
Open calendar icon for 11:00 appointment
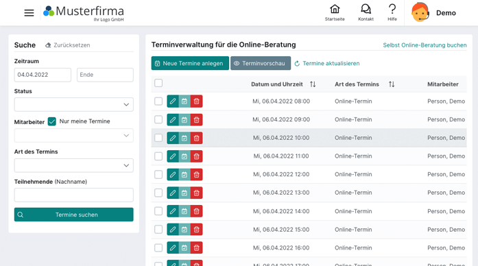point(184,156)
